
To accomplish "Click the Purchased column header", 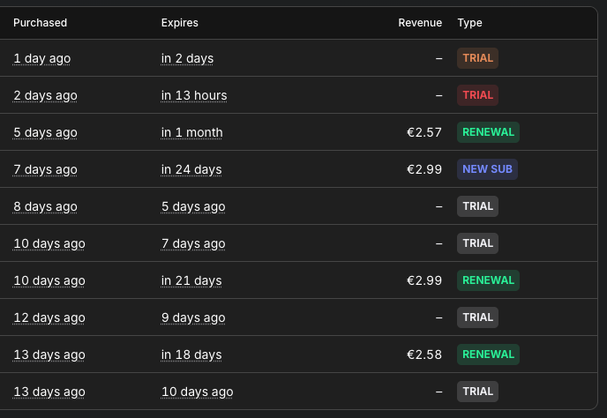I will (41, 23).
